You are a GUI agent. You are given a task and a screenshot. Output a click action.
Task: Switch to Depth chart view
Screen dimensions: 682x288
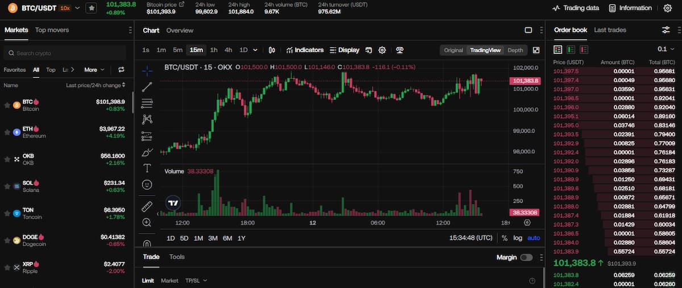pyautogui.click(x=515, y=50)
